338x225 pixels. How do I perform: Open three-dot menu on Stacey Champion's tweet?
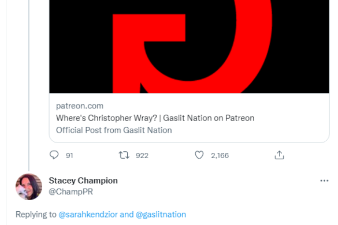coord(324,181)
